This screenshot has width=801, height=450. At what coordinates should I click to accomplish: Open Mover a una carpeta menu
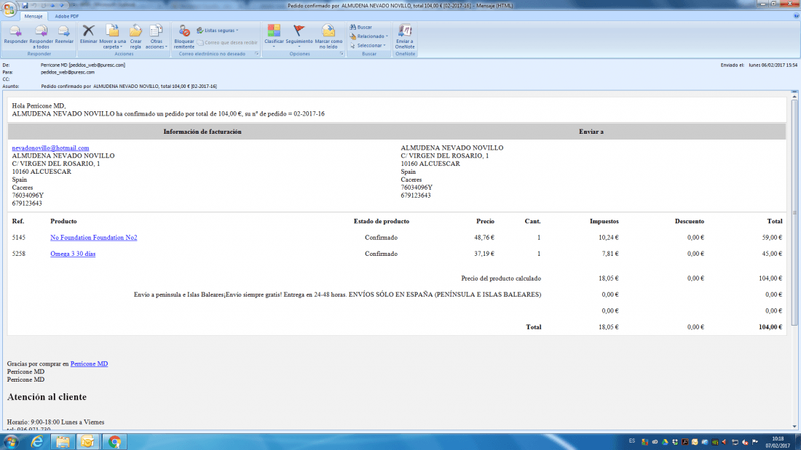[112, 36]
